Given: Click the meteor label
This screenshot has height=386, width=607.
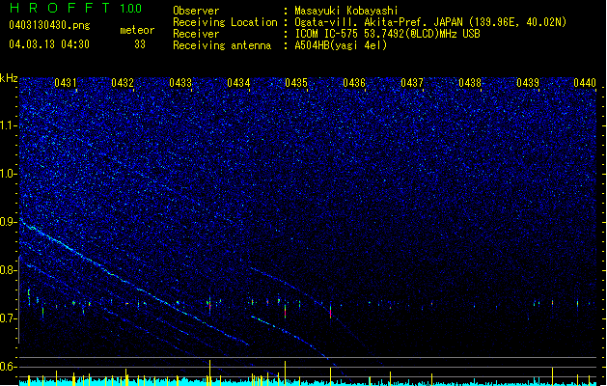Looking at the screenshot, I should coord(137,30).
